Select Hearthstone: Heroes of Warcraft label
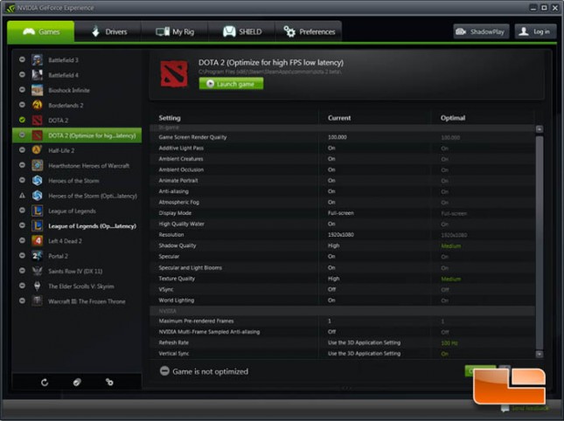 click(89, 166)
